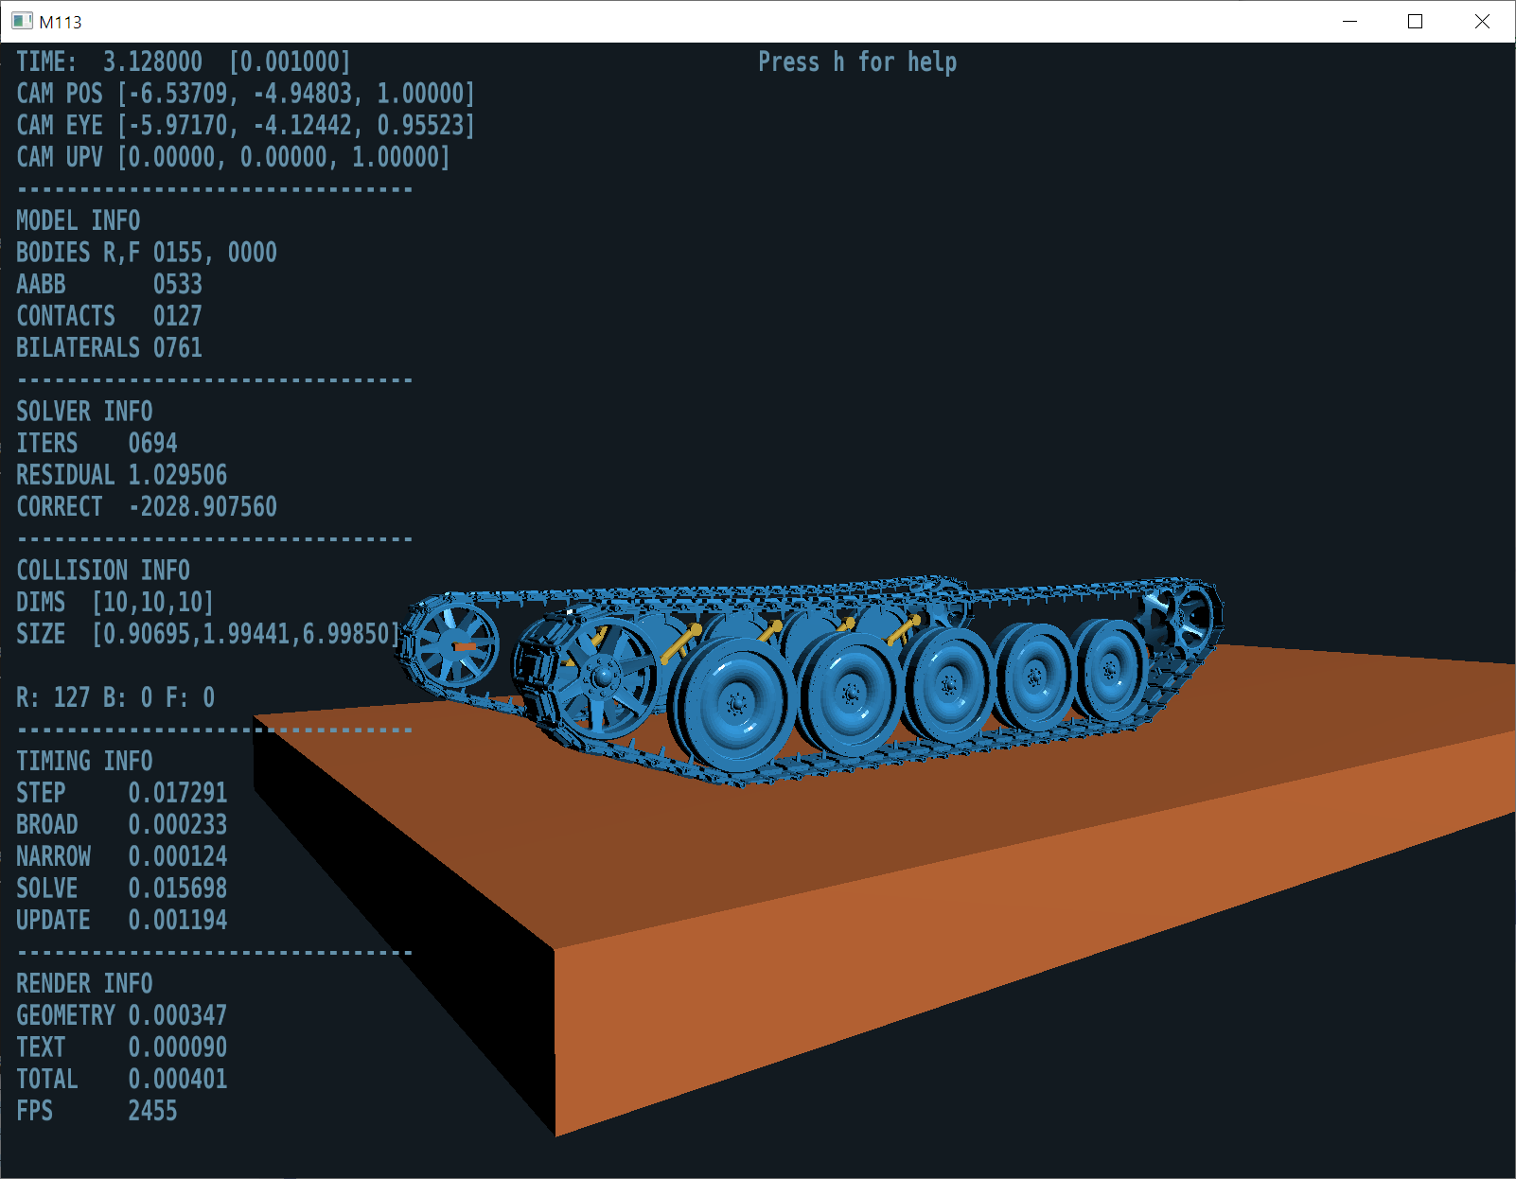Image resolution: width=1516 pixels, height=1179 pixels.
Task: Click the CAM POS coordinates line
Action: (245, 94)
